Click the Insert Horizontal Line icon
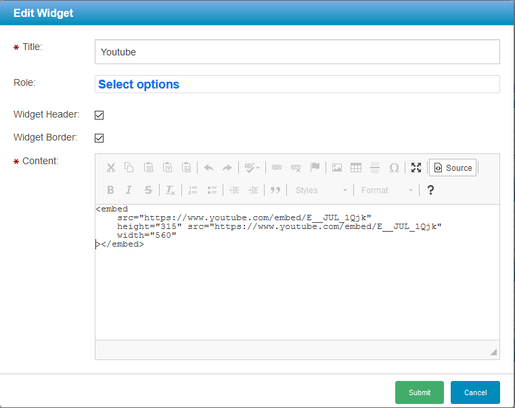This screenshot has height=408, width=515. (x=375, y=168)
